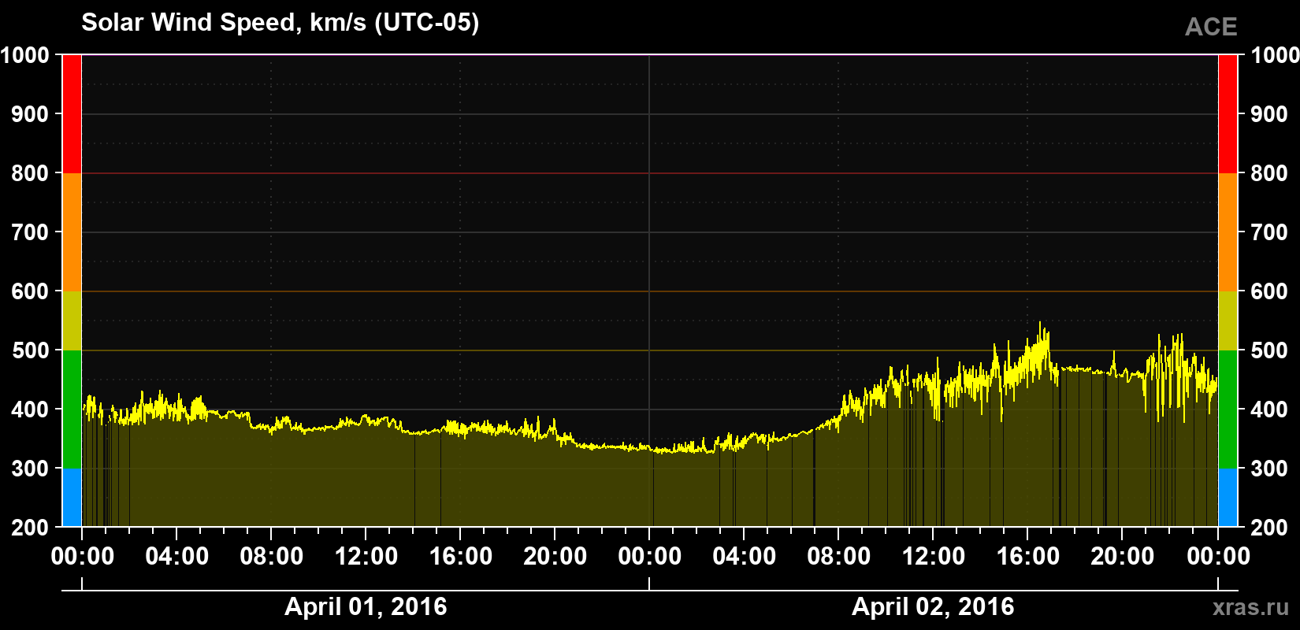Click the "800" value on the left axis
Viewport: 1300px width, 630px height.
[30, 173]
